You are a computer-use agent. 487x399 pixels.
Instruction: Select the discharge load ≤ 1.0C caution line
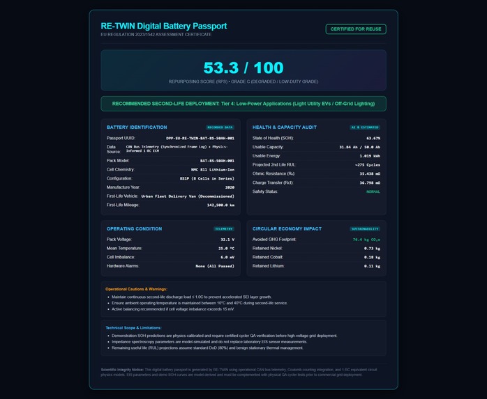(x=191, y=297)
